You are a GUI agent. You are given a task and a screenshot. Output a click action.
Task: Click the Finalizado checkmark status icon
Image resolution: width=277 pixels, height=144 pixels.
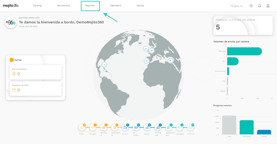(191, 127)
